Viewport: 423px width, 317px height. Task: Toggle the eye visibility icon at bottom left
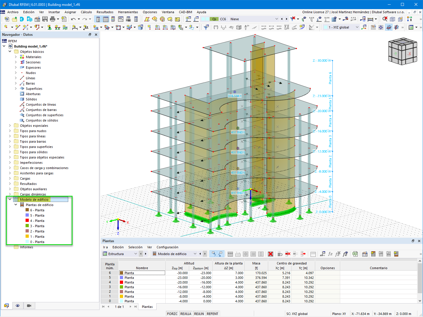click(18, 306)
